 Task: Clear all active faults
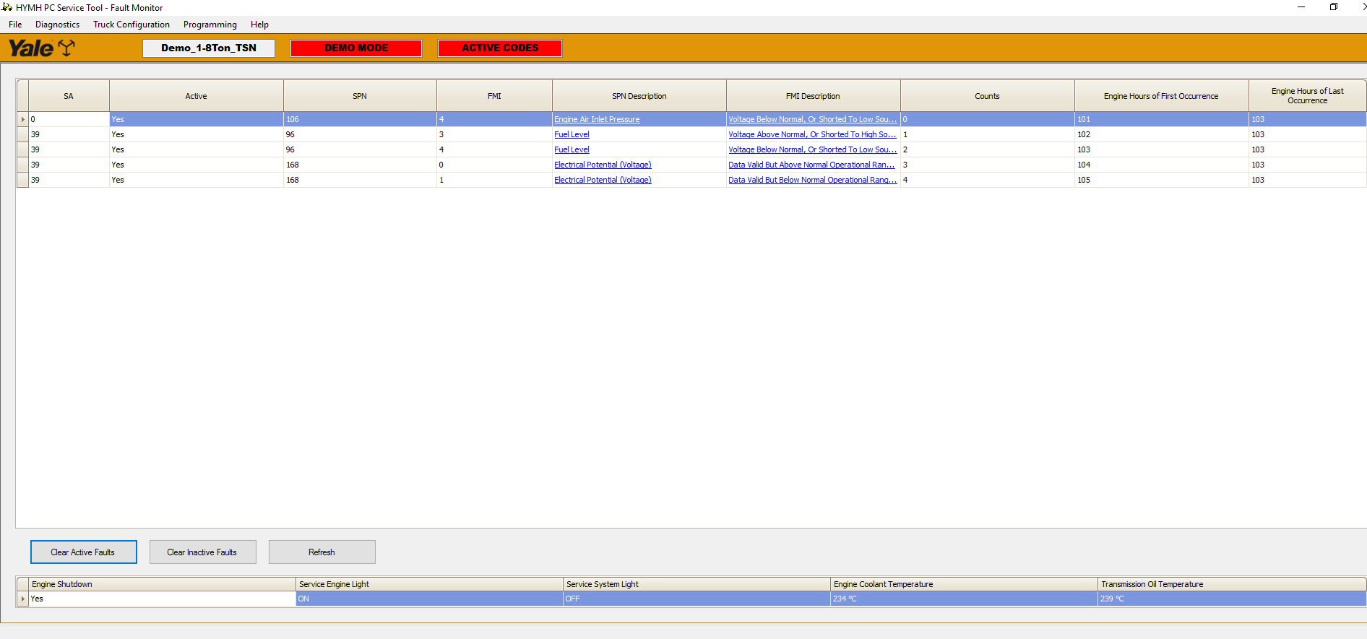[83, 552]
